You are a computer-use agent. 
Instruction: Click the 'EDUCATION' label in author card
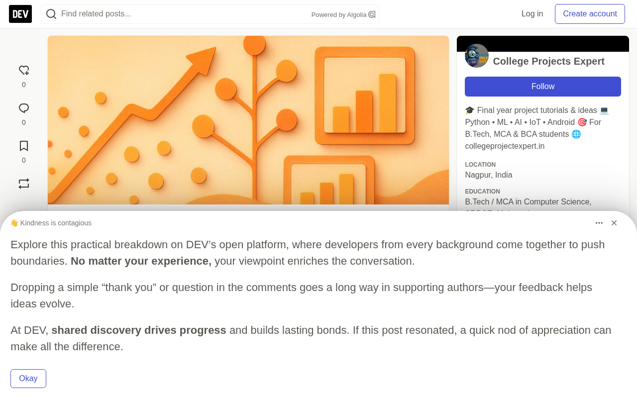482,192
